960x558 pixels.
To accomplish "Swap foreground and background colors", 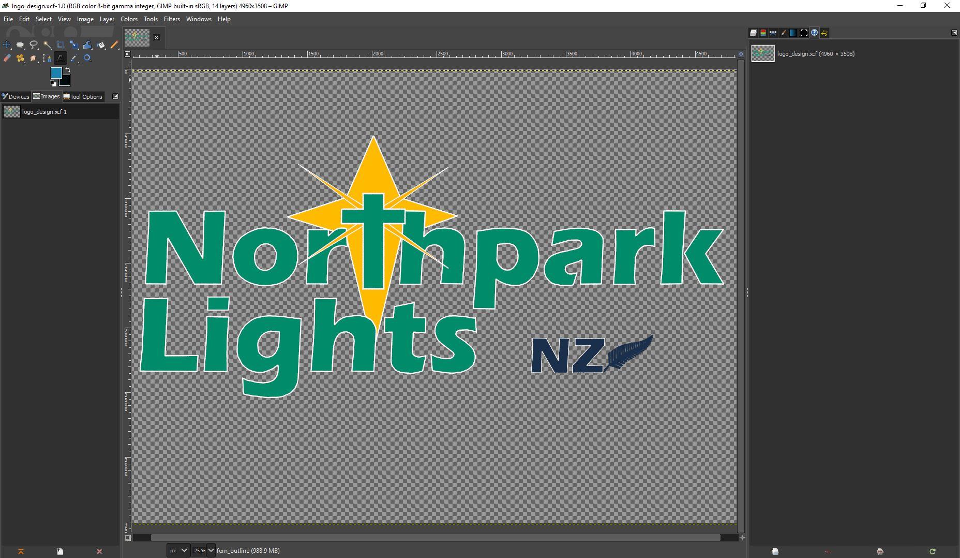I will pyautogui.click(x=67, y=70).
